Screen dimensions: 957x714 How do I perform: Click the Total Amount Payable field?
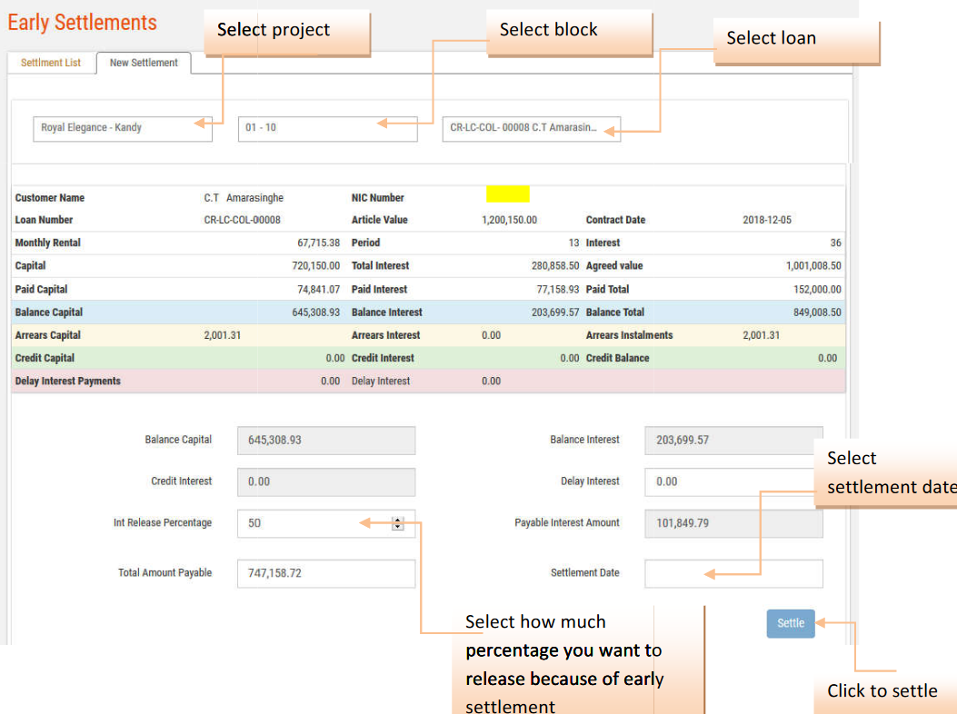[x=325, y=573]
